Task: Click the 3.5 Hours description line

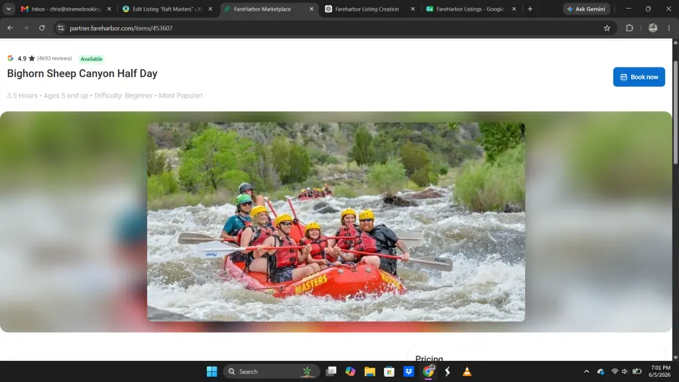Action: click(105, 95)
